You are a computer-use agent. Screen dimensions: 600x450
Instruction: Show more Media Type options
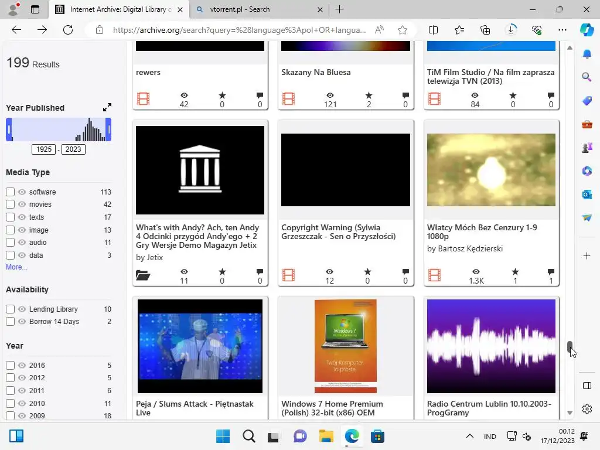click(16, 267)
